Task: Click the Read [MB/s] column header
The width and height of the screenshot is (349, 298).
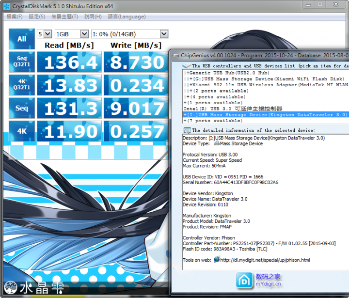Action: [69, 46]
